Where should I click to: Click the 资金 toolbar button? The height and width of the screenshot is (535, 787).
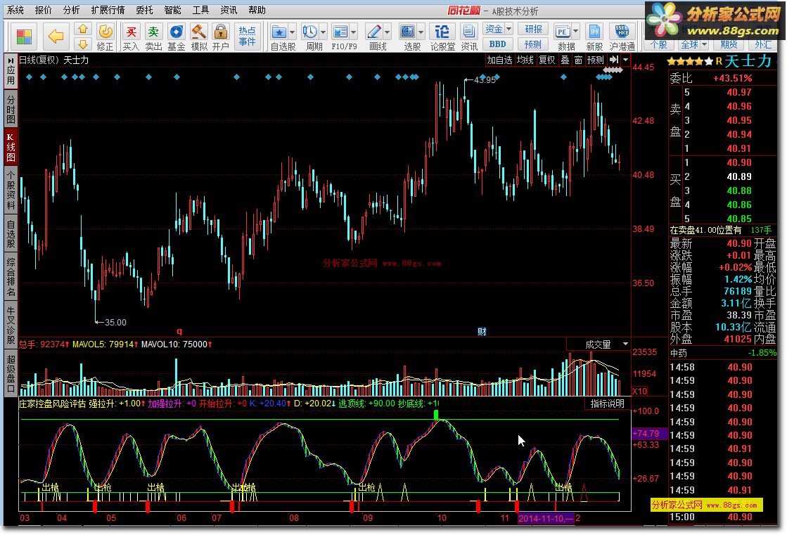coord(494,29)
